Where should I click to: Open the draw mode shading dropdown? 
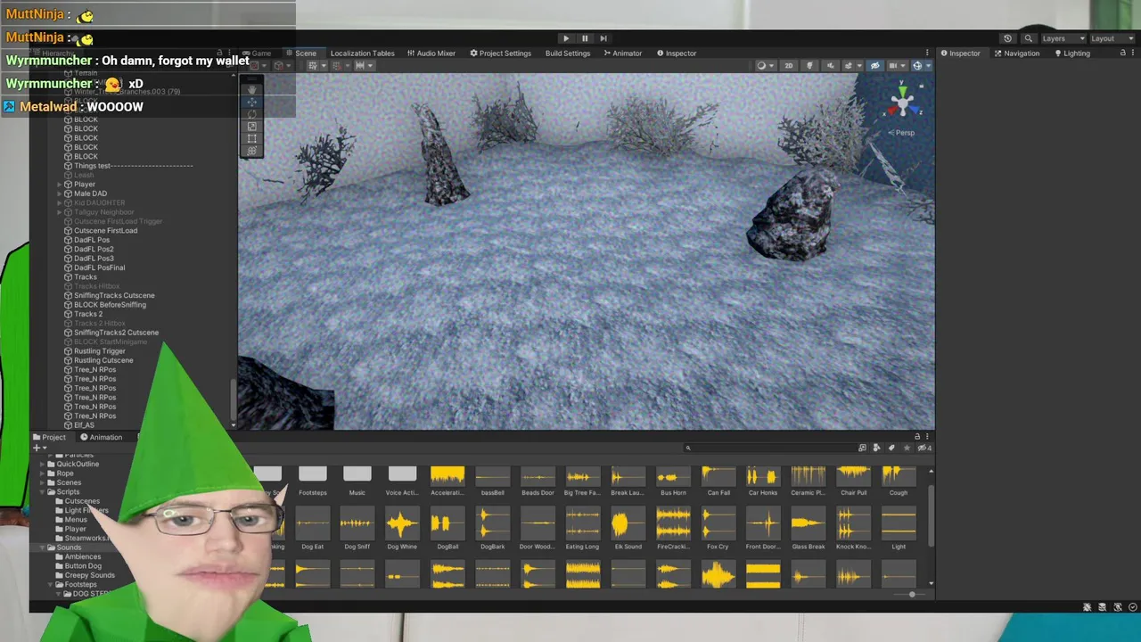tap(764, 66)
